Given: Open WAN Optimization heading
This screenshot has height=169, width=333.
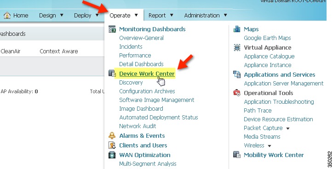Looking at the screenshot, I should pos(144,155).
